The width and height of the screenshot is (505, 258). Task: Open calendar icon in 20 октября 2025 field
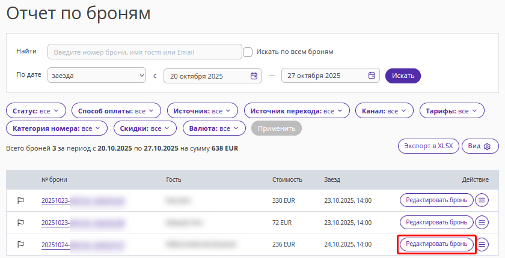coord(254,76)
